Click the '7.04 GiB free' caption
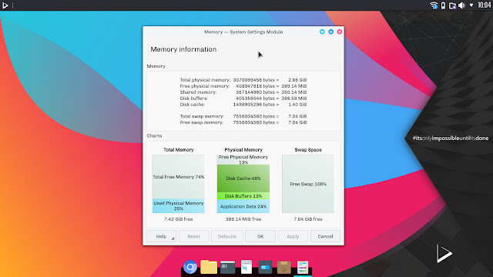The height and width of the screenshot is (277, 493). (308, 219)
